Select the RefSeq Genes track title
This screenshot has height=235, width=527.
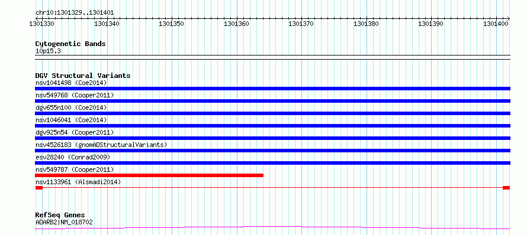click(60, 216)
